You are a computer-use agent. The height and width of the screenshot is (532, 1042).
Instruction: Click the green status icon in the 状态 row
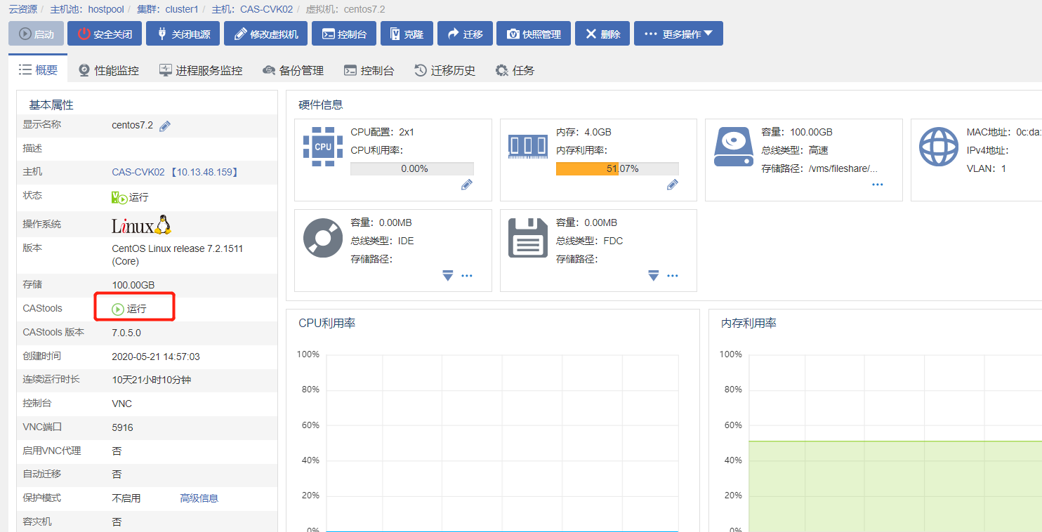pos(119,198)
